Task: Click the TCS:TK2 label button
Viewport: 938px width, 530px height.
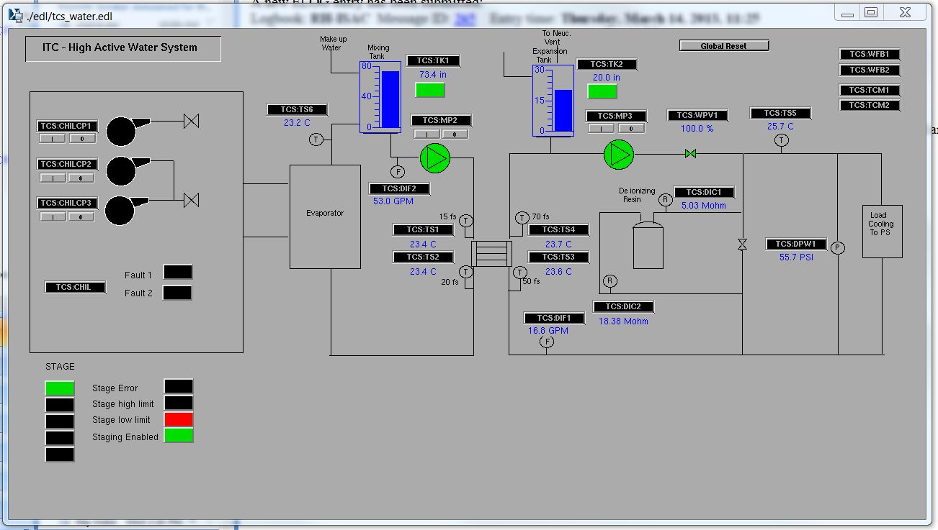Action: (607, 65)
